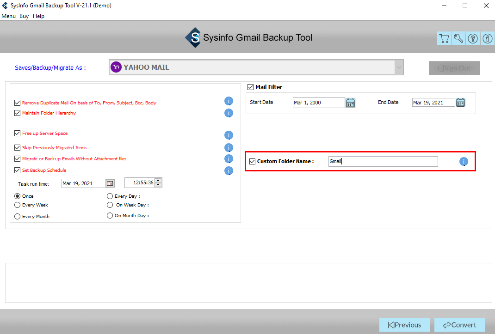The height and width of the screenshot is (334, 495).
Task: Select the Every Day schedule option
Action: (x=110, y=196)
